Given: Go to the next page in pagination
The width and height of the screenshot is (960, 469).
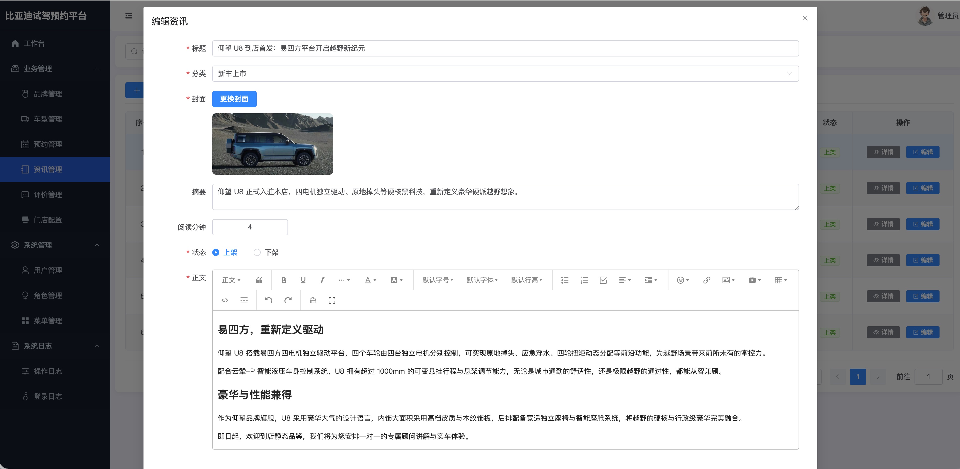Looking at the screenshot, I should pyautogui.click(x=878, y=377).
